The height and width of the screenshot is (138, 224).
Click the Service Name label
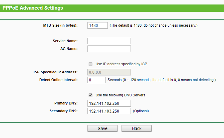click(x=65, y=41)
